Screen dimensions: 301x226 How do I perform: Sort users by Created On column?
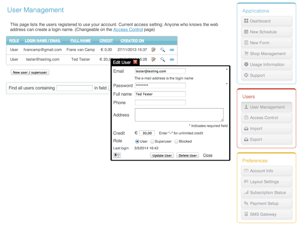(132, 41)
